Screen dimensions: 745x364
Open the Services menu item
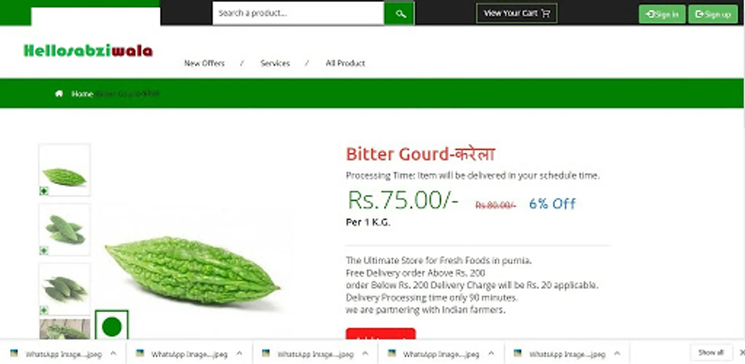(x=275, y=63)
